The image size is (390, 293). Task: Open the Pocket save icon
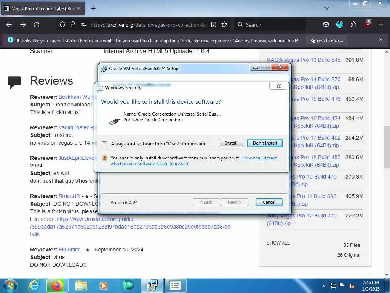pos(326,25)
